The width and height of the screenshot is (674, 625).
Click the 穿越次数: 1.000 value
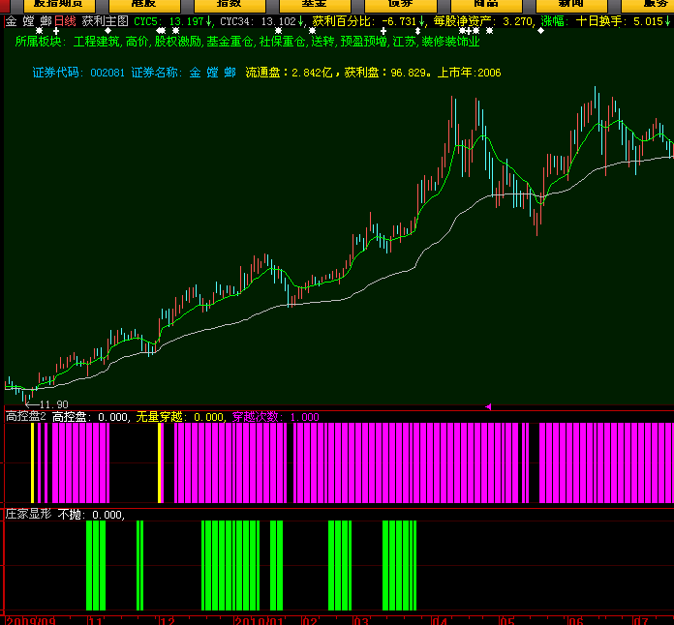[276, 417]
